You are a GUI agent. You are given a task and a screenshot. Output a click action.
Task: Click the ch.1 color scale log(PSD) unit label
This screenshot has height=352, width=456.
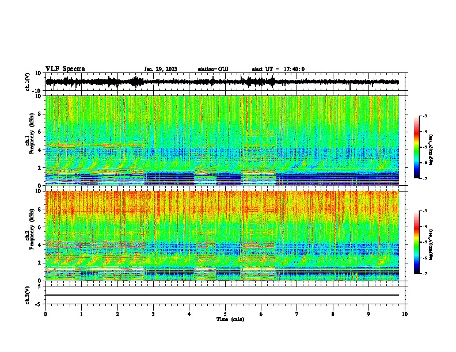(x=432, y=150)
